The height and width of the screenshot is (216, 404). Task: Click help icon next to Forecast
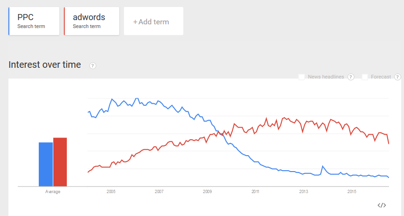coord(397,77)
